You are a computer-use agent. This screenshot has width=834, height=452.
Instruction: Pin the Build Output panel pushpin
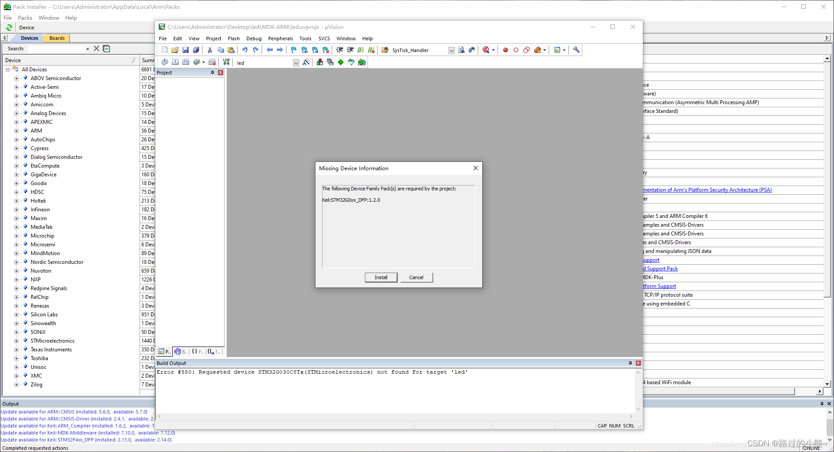click(x=630, y=363)
